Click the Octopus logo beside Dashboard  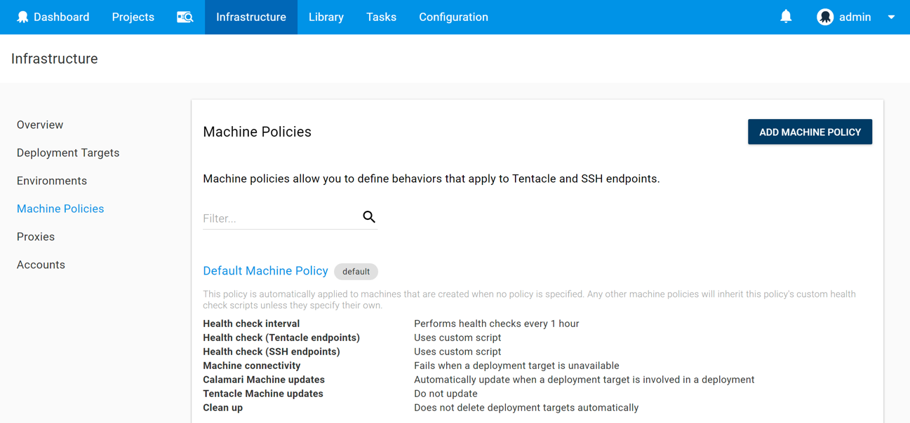tap(22, 17)
